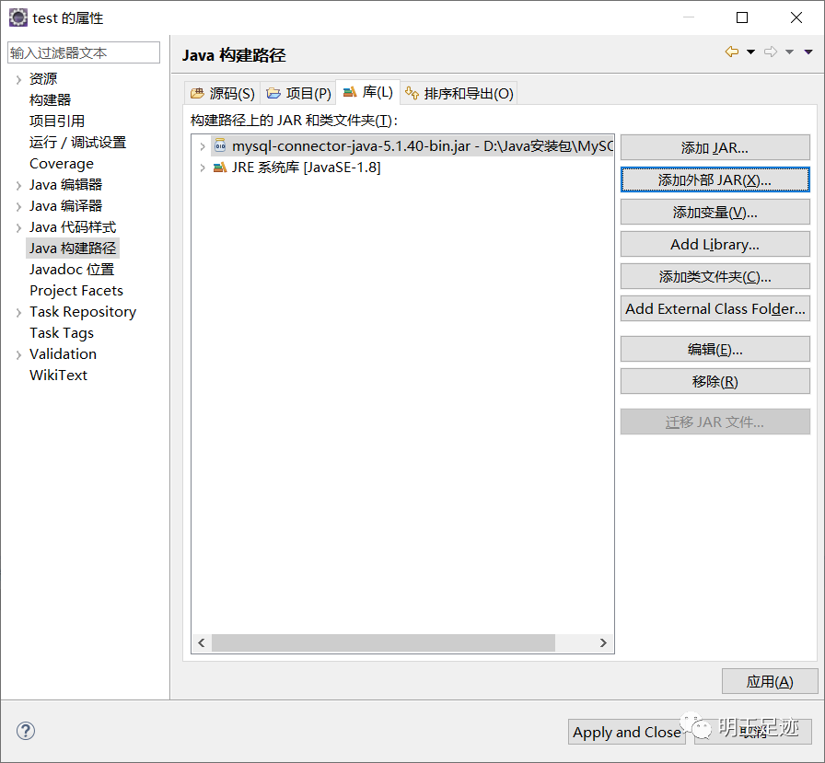825x763 pixels.
Task: Click the 编辑(E)... button
Action: click(715, 349)
